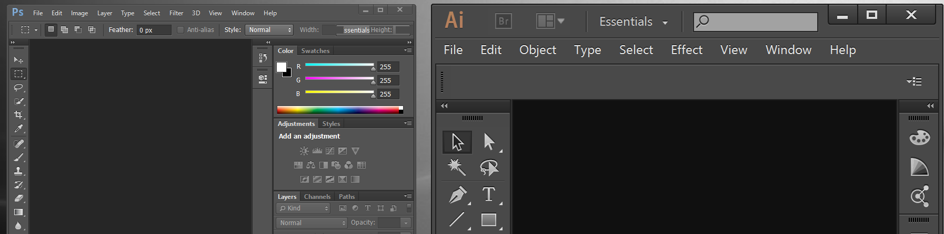
Task: Select Illustrator's Magic Wand tool
Action: 457,167
